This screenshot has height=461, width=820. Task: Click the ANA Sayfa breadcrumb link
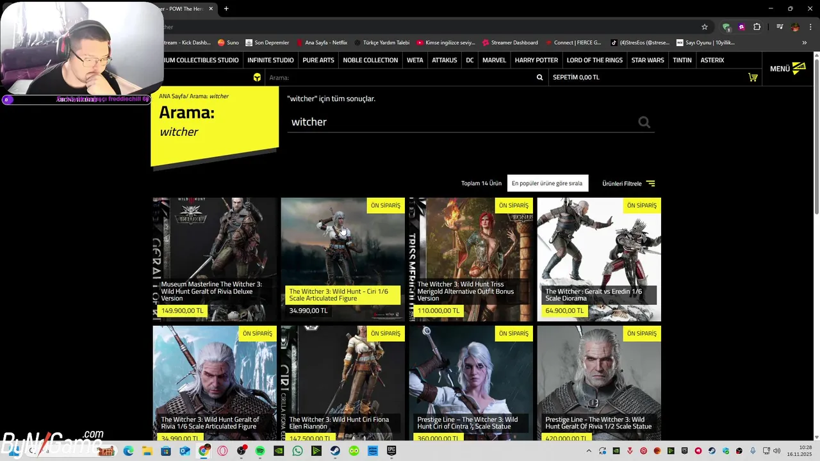(x=173, y=96)
